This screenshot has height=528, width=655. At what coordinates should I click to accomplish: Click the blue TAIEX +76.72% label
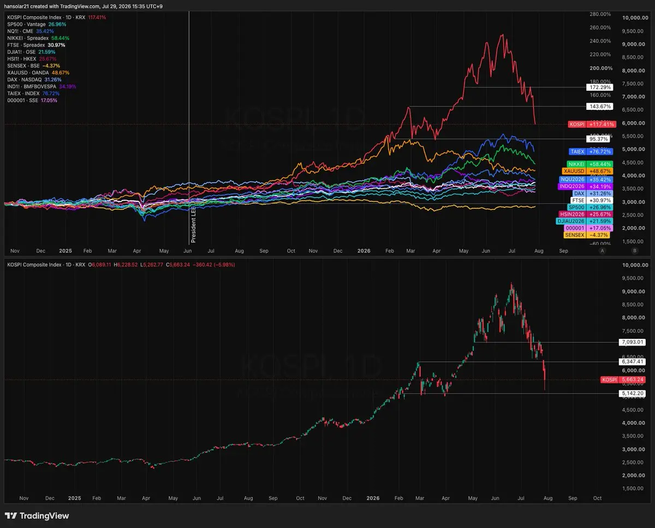tap(590, 151)
